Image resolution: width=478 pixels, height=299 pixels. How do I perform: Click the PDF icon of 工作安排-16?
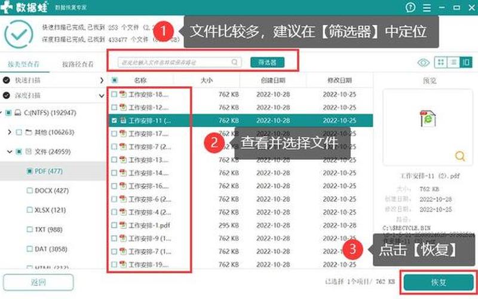tap(123, 186)
